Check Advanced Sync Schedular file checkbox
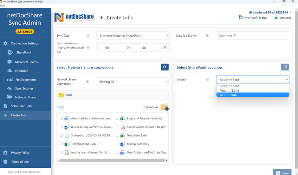The image size is (298, 175). (x=61, y=118)
